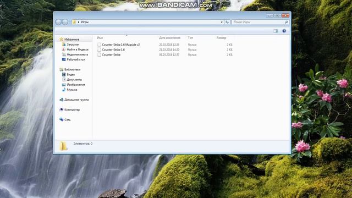Click the folder icon in details pane
This screenshot has width=352, height=198.
pos(63,146)
